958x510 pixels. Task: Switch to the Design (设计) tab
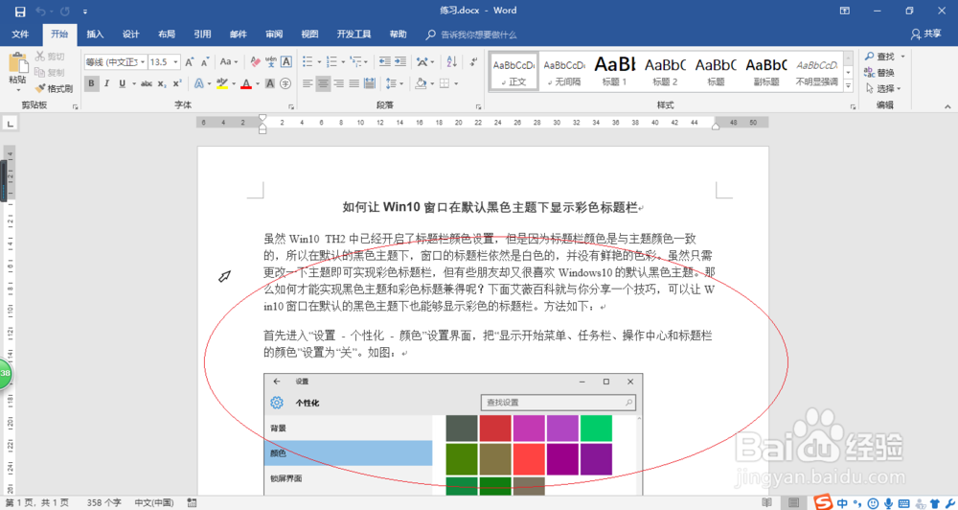[x=130, y=35]
